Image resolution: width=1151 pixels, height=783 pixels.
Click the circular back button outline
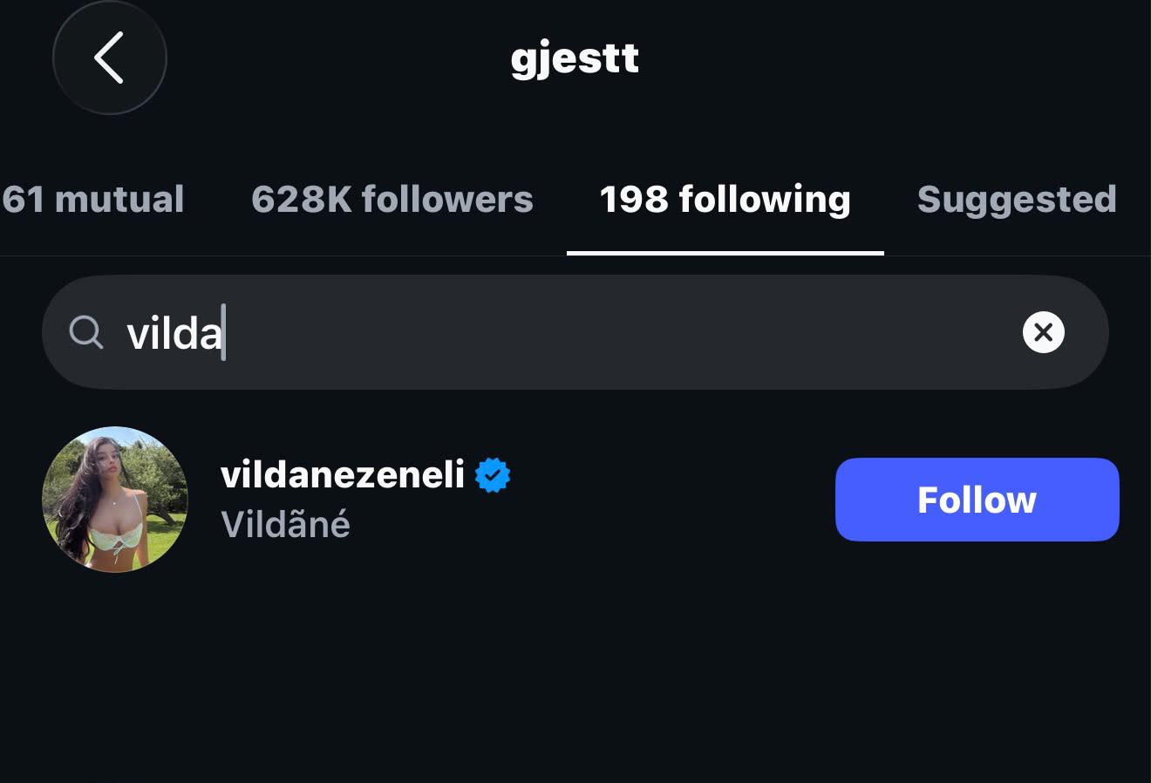[x=109, y=58]
